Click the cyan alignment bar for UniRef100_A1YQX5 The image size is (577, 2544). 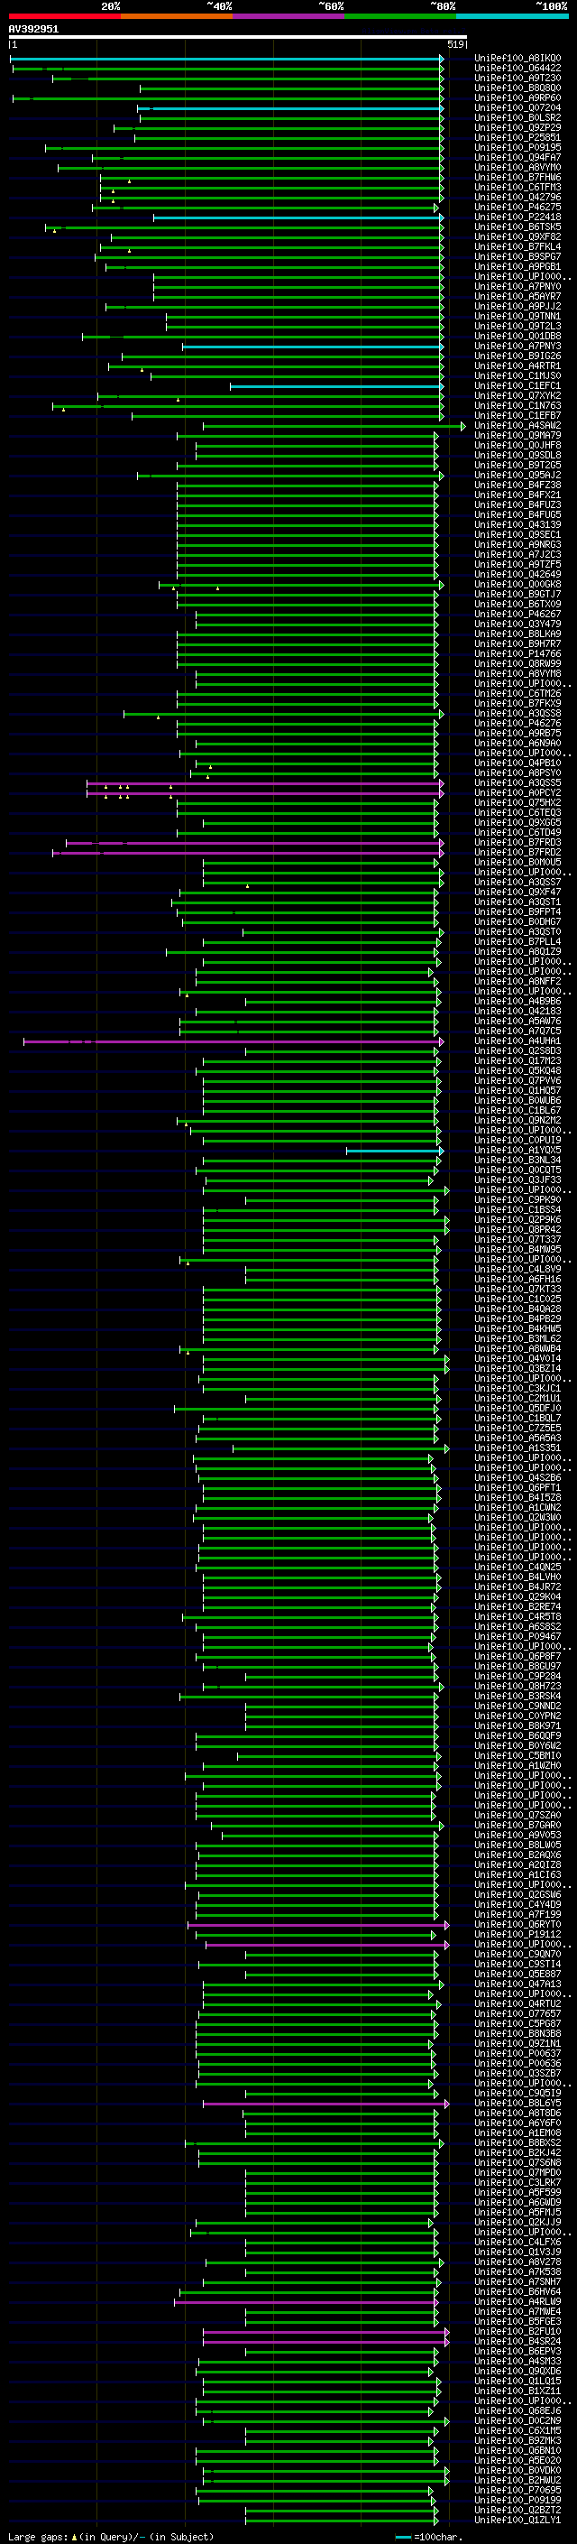[x=395, y=1151]
